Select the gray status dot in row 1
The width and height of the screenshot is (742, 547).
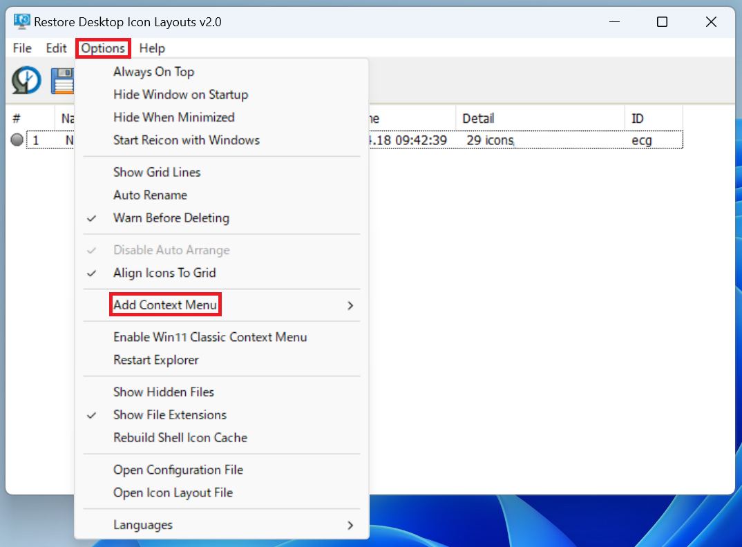pyautogui.click(x=17, y=140)
